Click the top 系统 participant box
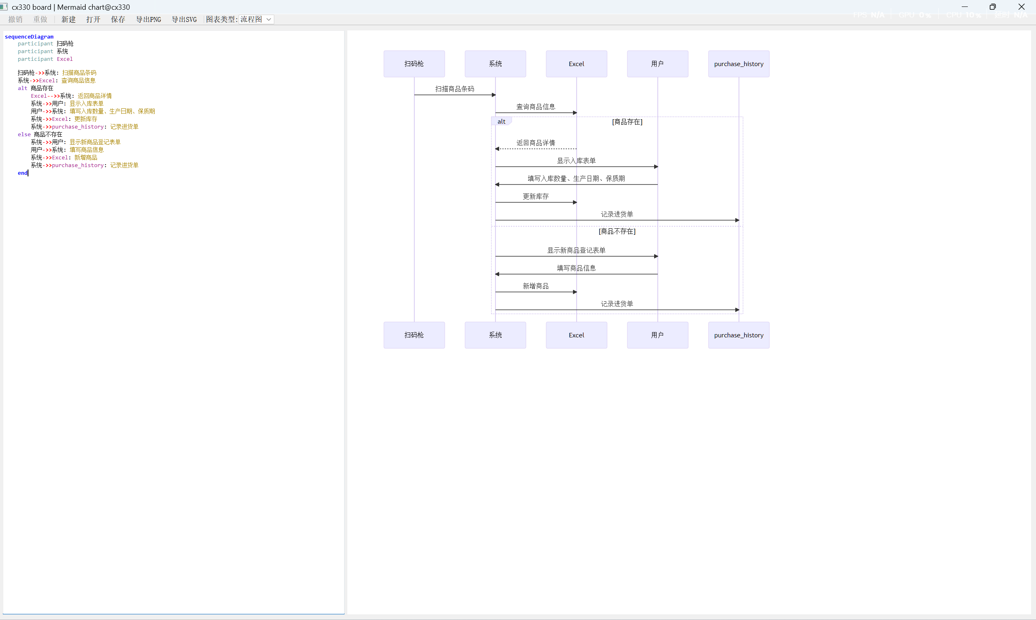1036x620 pixels. [495, 64]
